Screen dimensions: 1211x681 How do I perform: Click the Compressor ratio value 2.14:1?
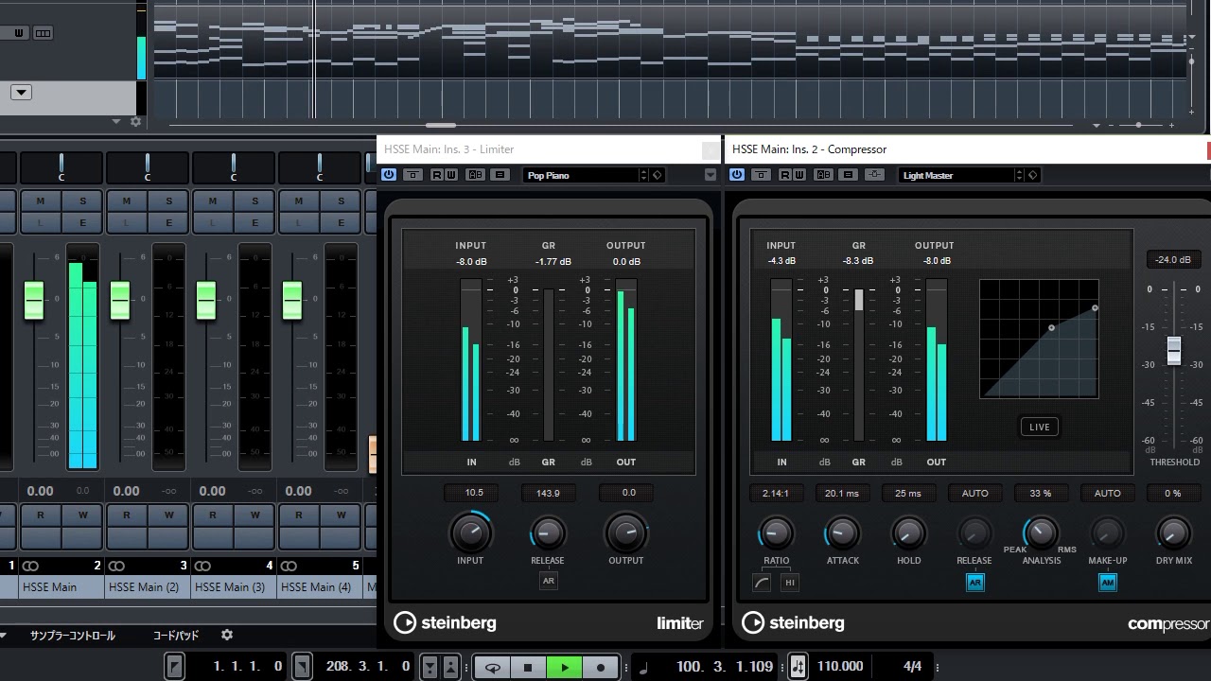click(776, 493)
